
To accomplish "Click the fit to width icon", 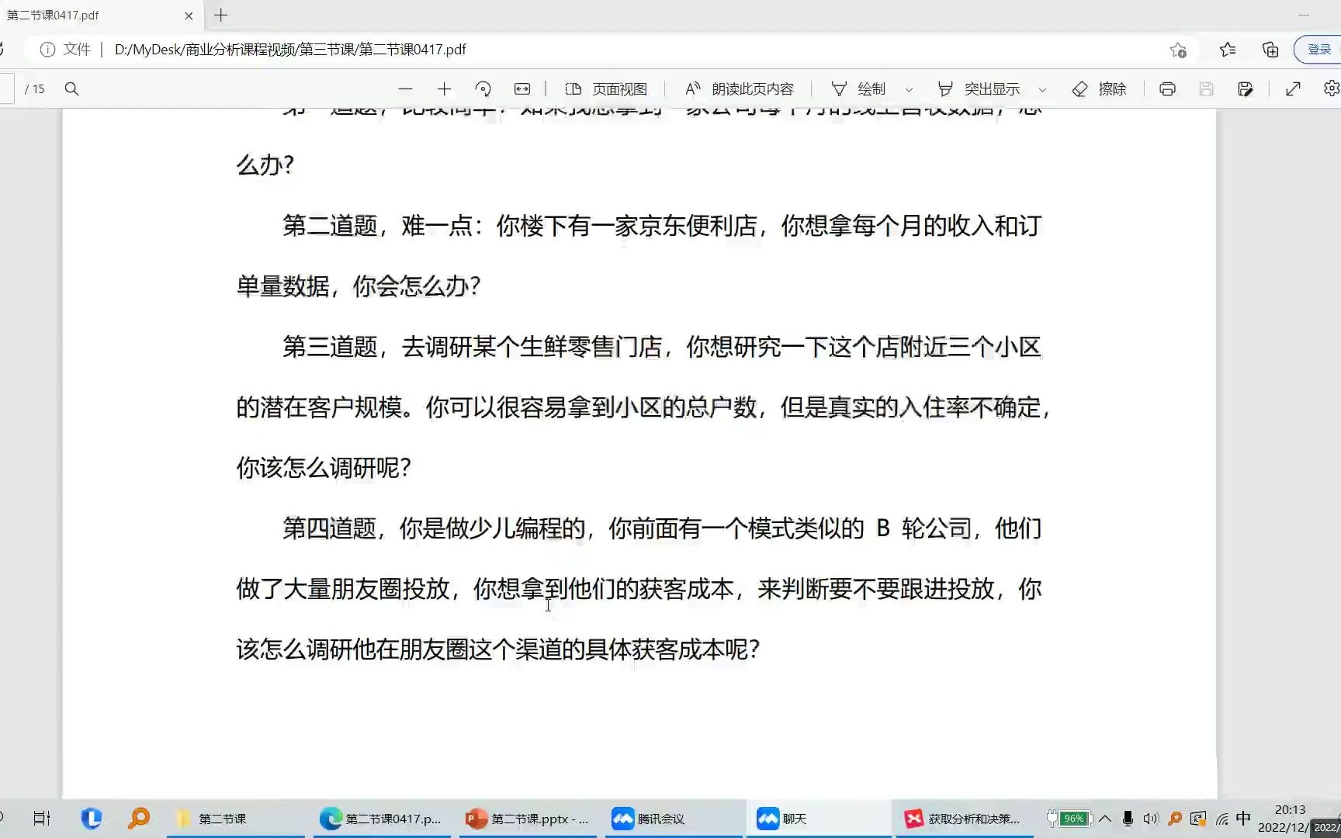I will click(x=522, y=89).
